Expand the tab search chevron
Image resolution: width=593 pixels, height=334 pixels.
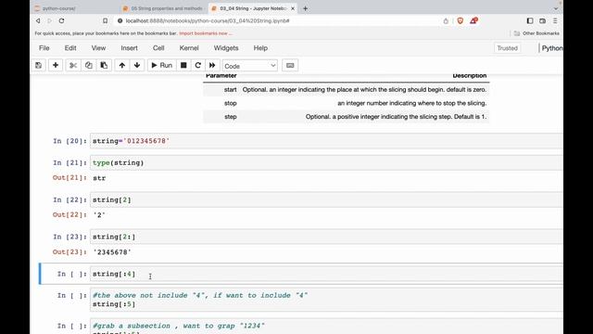[556, 8]
